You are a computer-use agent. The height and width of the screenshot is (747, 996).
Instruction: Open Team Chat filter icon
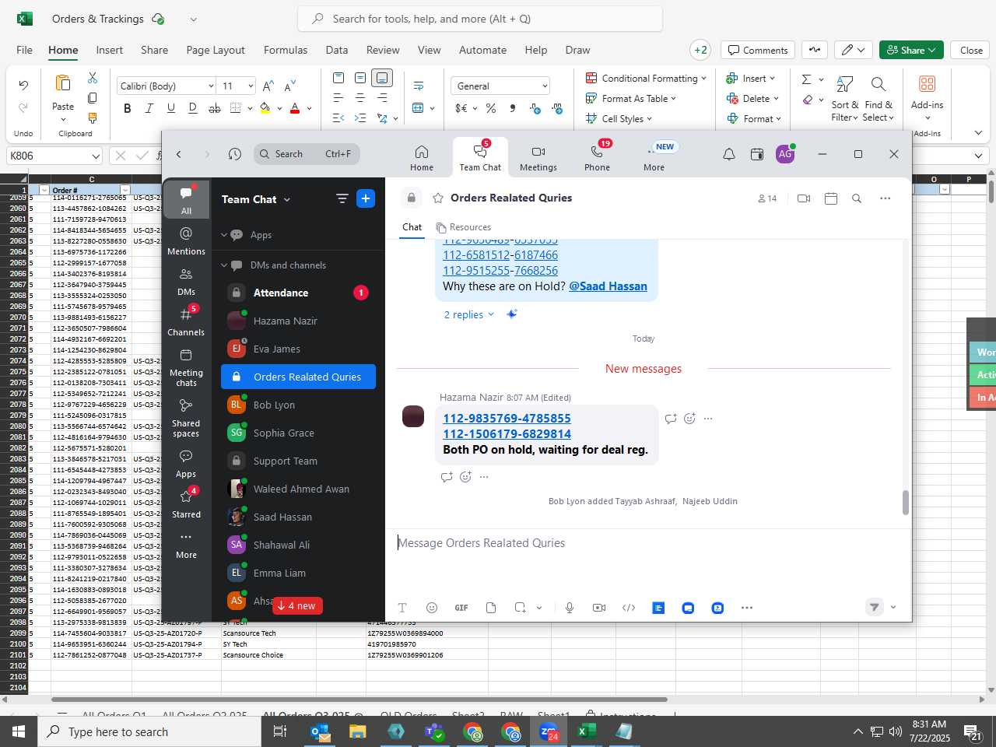click(342, 198)
